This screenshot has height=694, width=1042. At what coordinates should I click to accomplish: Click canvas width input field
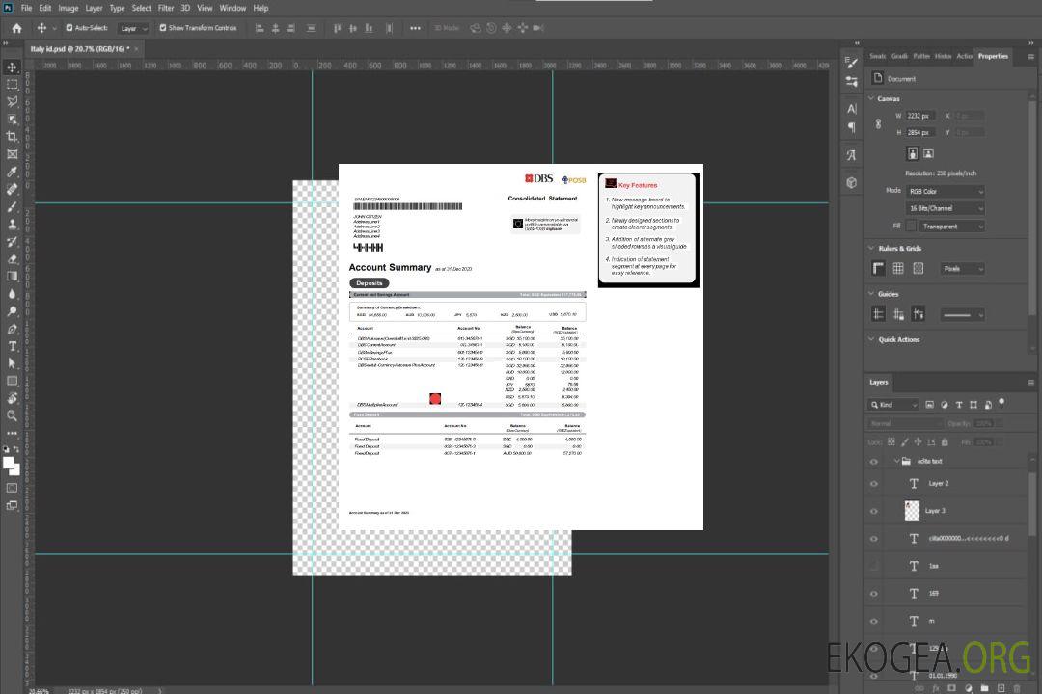(921, 116)
